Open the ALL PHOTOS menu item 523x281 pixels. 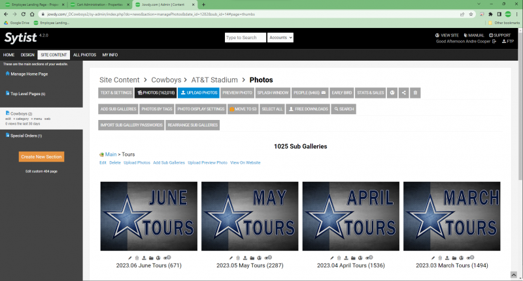(x=85, y=55)
